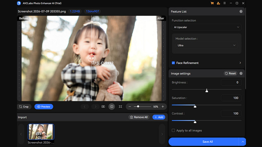
Task: Select the imported screenshot thumbnail
Action: (x=41, y=132)
